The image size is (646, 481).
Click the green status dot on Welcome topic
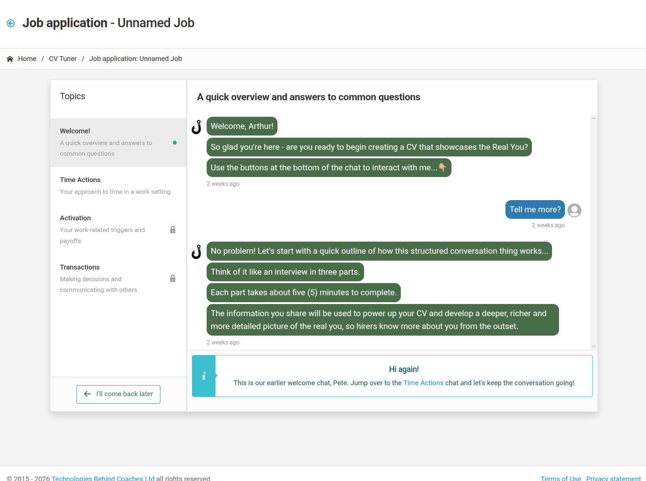(175, 143)
